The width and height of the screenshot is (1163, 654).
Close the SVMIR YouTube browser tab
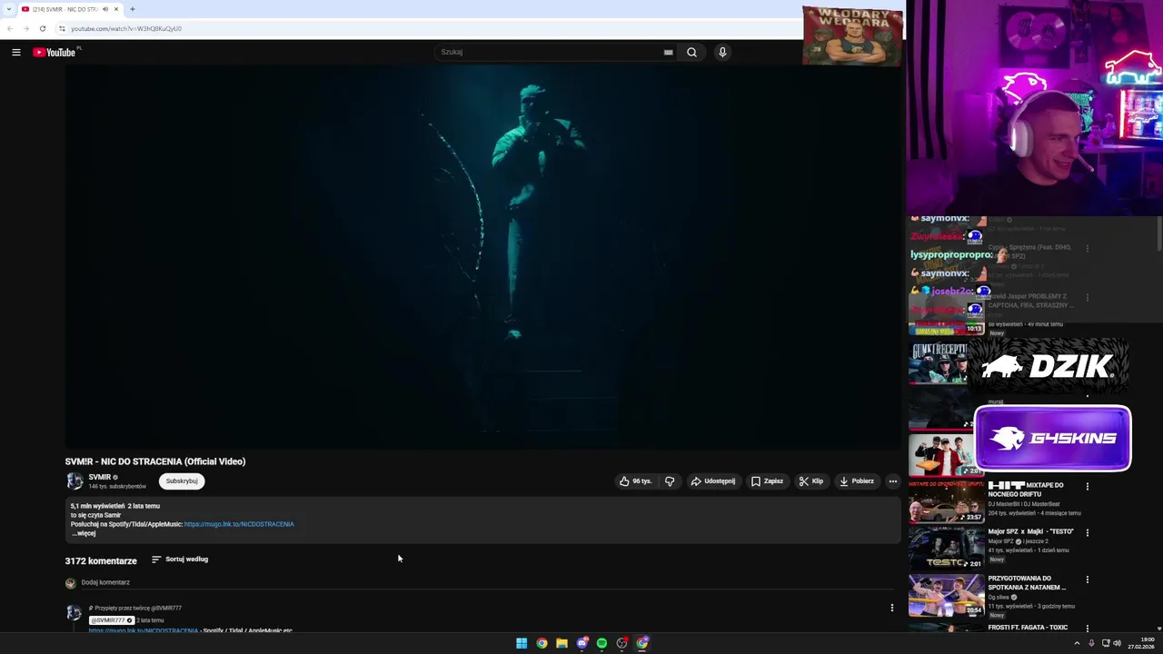pyautogui.click(x=116, y=9)
